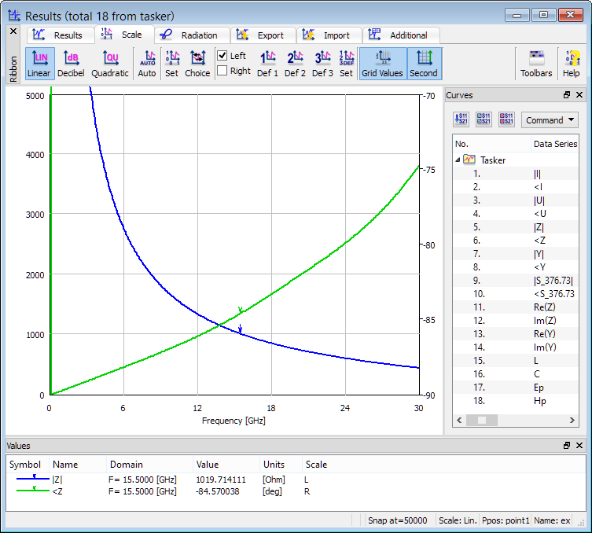Open the Export tab
Screen dimensions: 592x533
tap(263, 35)
